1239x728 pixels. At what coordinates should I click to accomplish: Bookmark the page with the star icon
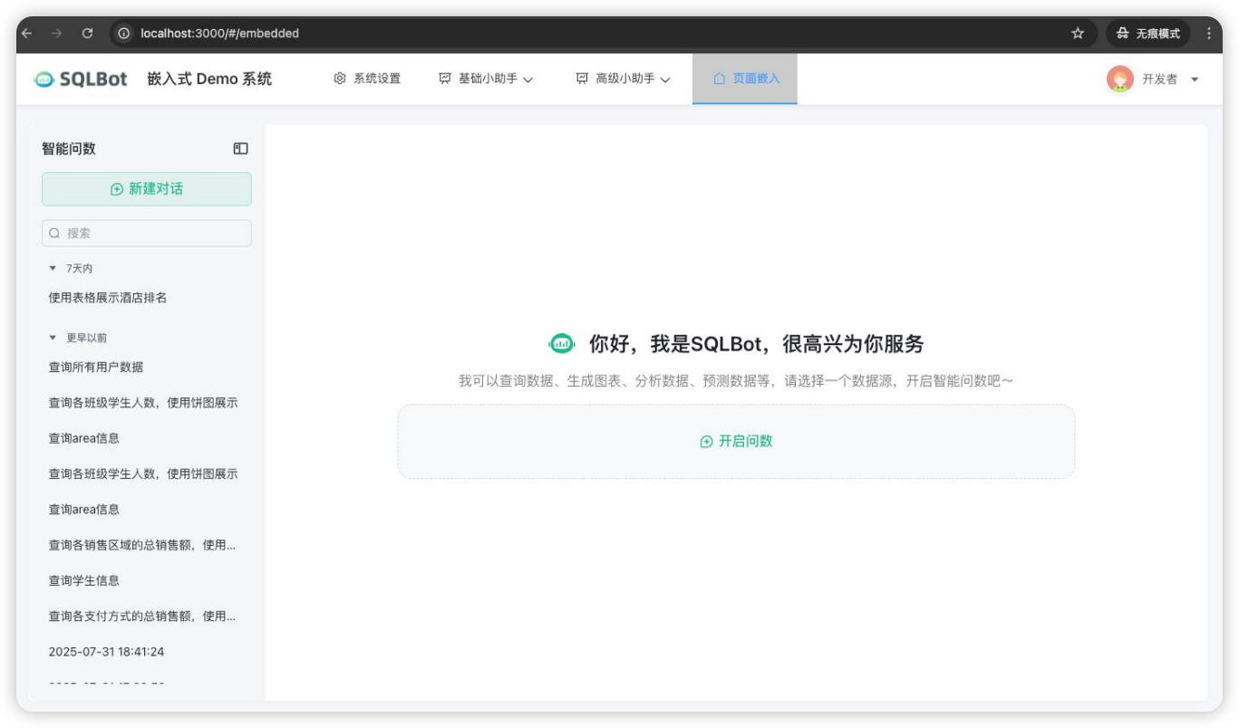tap(1078, 33)
